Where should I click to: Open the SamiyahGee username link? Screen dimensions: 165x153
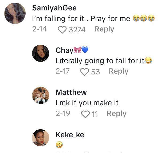pyautogui.click(x=54, y=8)
